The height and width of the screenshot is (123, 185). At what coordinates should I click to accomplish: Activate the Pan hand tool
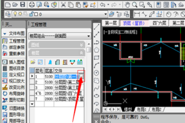[127, 5]
